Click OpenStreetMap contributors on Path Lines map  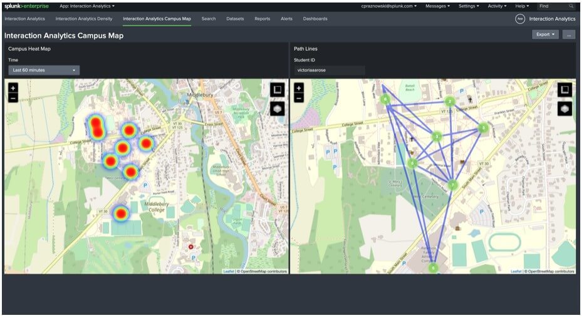[551, 272]
